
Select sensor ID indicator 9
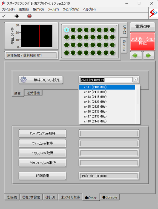[79, 30]
